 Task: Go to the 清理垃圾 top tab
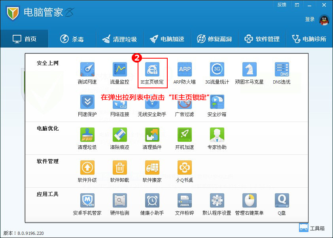click(x=119, y=39)
